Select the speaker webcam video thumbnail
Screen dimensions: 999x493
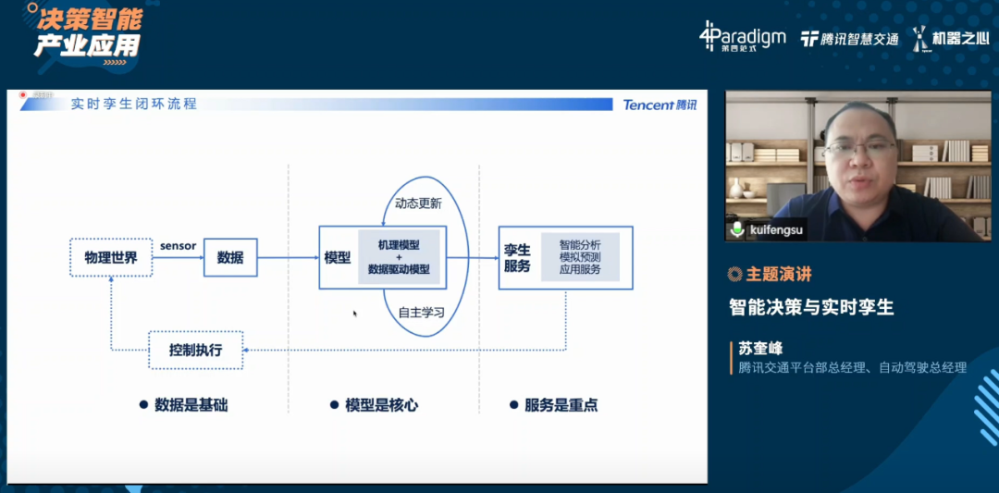coord(858,166)
